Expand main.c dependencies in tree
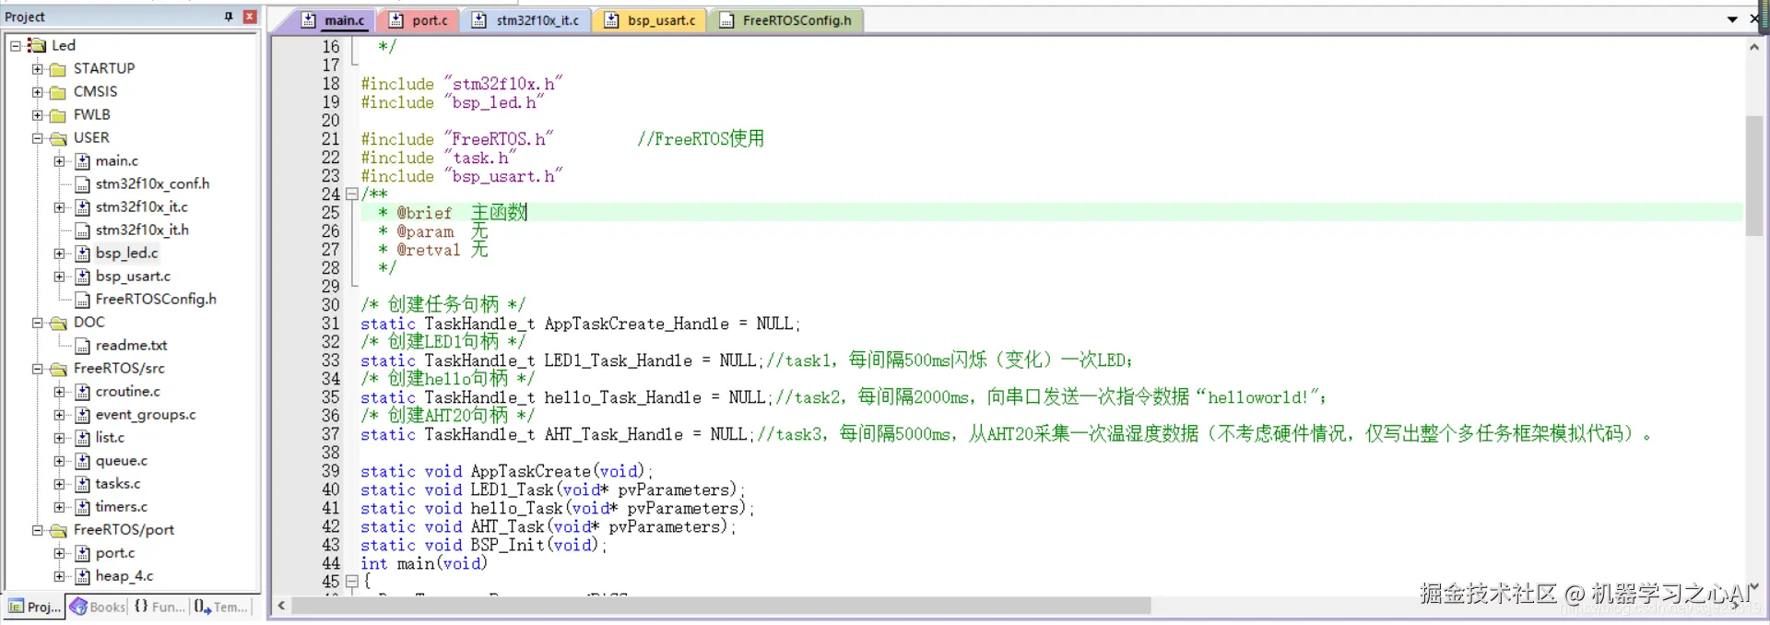Screen dimensions: 1770x625 tap(59, 160)
